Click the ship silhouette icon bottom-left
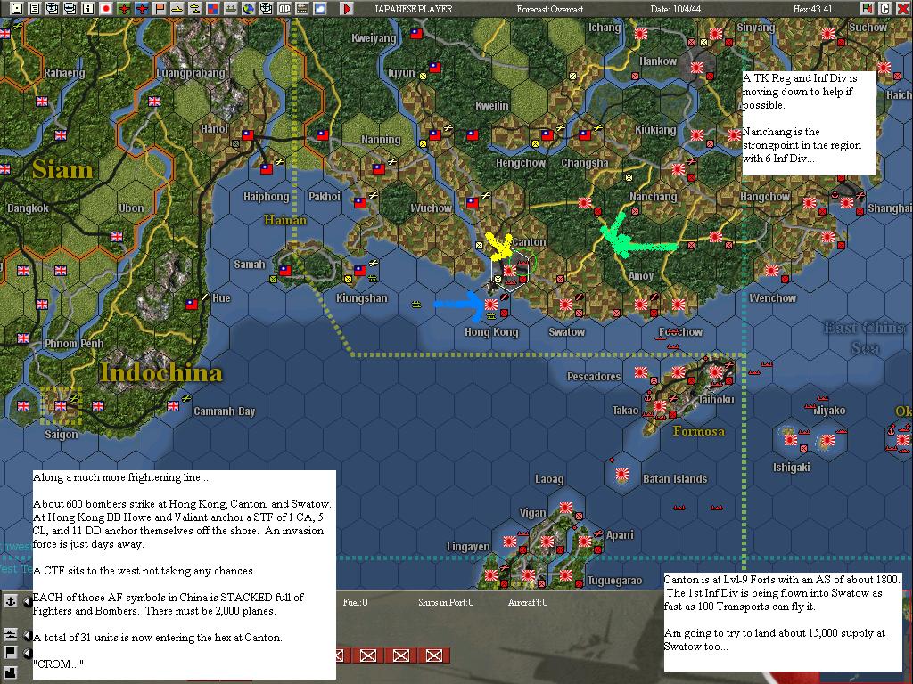Image resolution: width=913 pixels, height=684 pixels. (x=10, y=634)
